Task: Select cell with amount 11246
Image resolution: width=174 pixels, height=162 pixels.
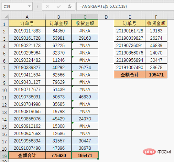Action: click(x=58, y=60)
